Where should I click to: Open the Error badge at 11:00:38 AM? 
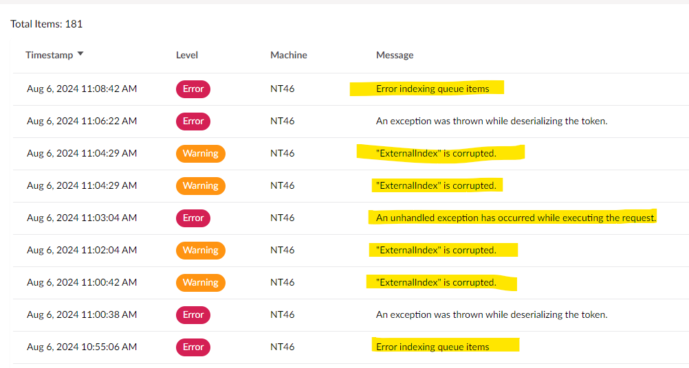point(193,315)
